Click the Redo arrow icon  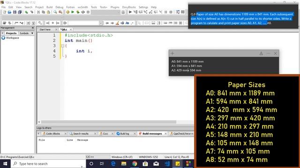coord(31,12)
